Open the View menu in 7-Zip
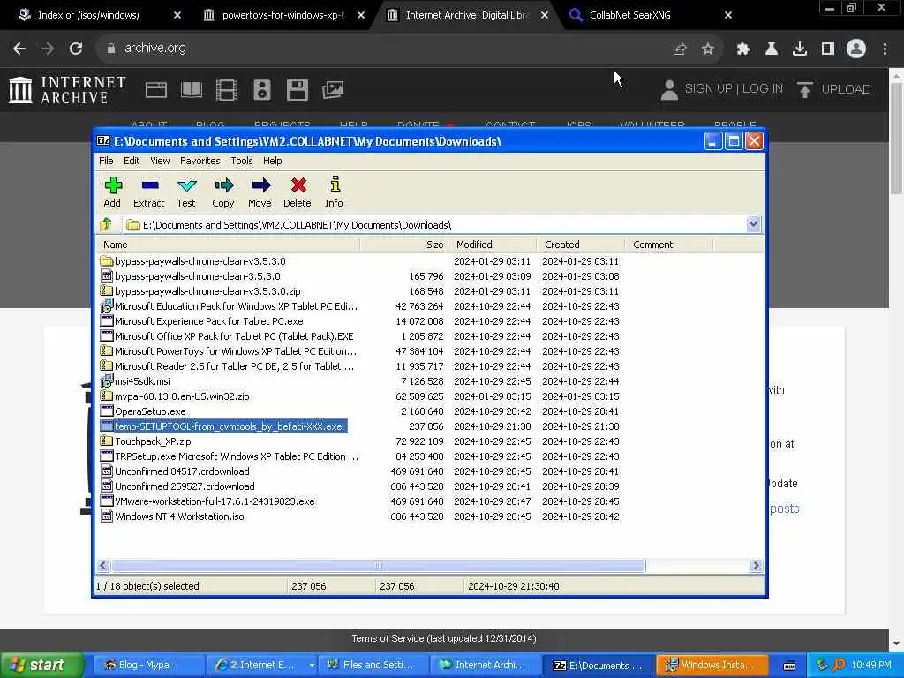Viewport: 904px width, 678px height. 160,161
